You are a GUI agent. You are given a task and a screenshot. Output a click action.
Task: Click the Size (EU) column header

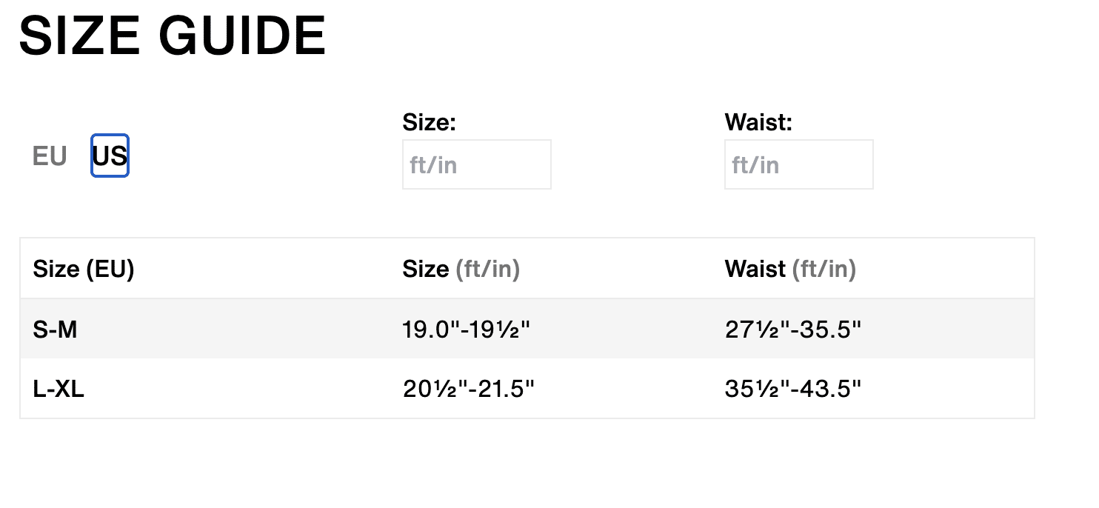tap(83, 269)
